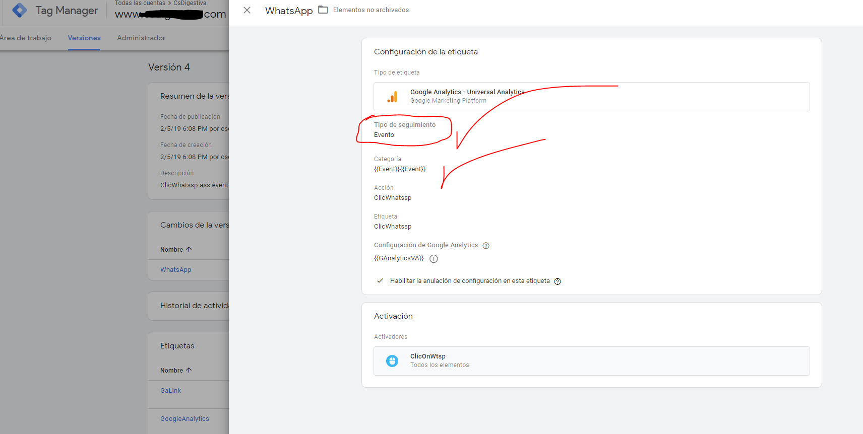
Task: Close the WhatsApp tag panel
Action: coord(247,10)
